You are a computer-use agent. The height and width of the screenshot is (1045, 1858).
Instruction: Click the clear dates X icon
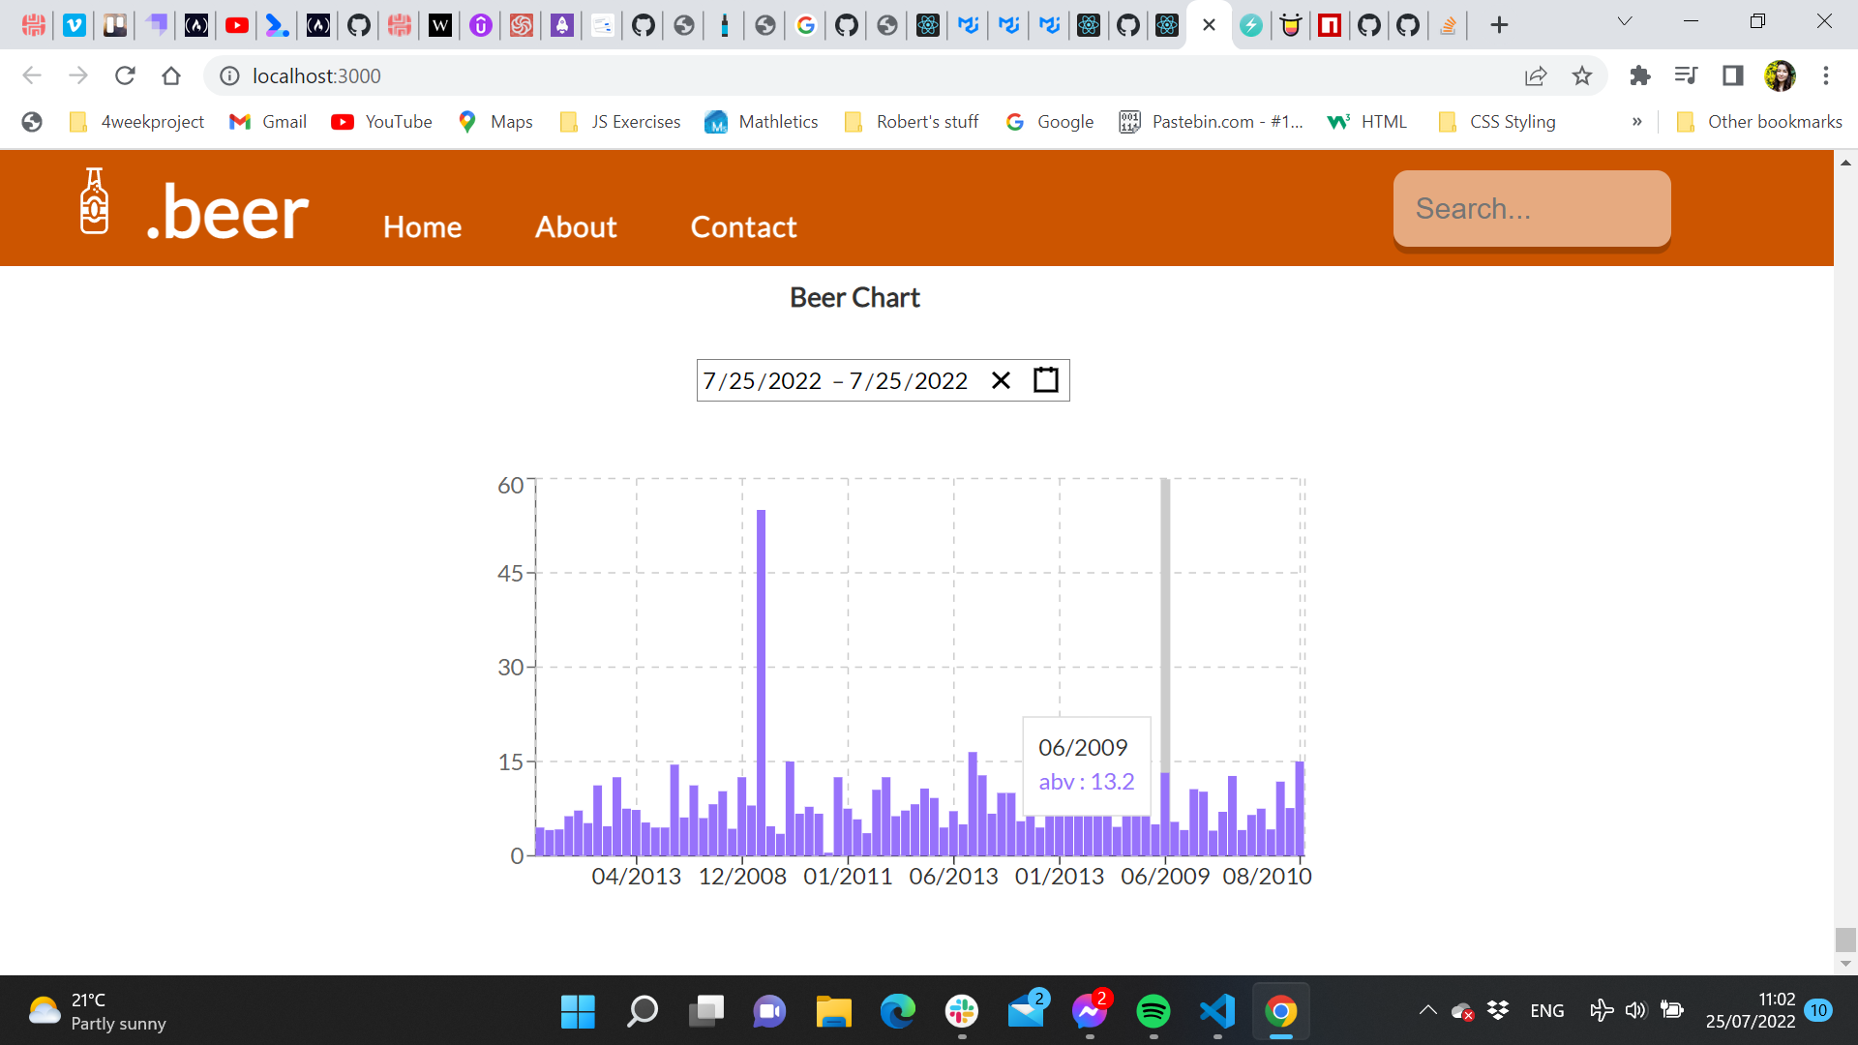pyautogui.click(x=1002, y=379)
